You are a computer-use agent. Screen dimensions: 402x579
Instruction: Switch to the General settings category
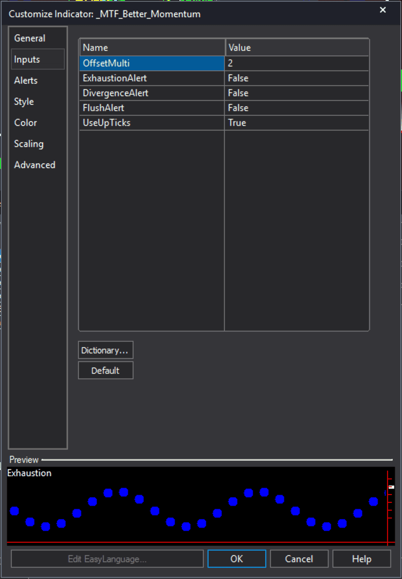click(29, 38)
